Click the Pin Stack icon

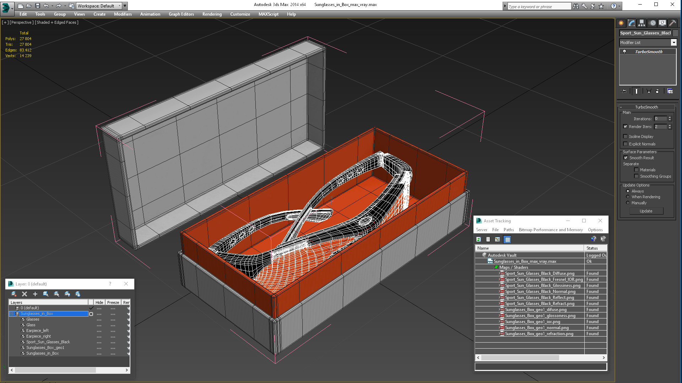(624, 91)
